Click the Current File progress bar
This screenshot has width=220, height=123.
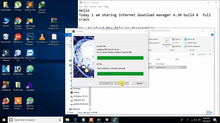click(x=120, y=58)
